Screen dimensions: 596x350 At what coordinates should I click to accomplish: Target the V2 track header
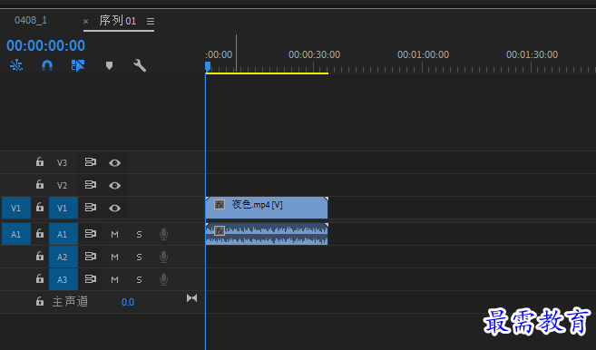coord(62,186)
